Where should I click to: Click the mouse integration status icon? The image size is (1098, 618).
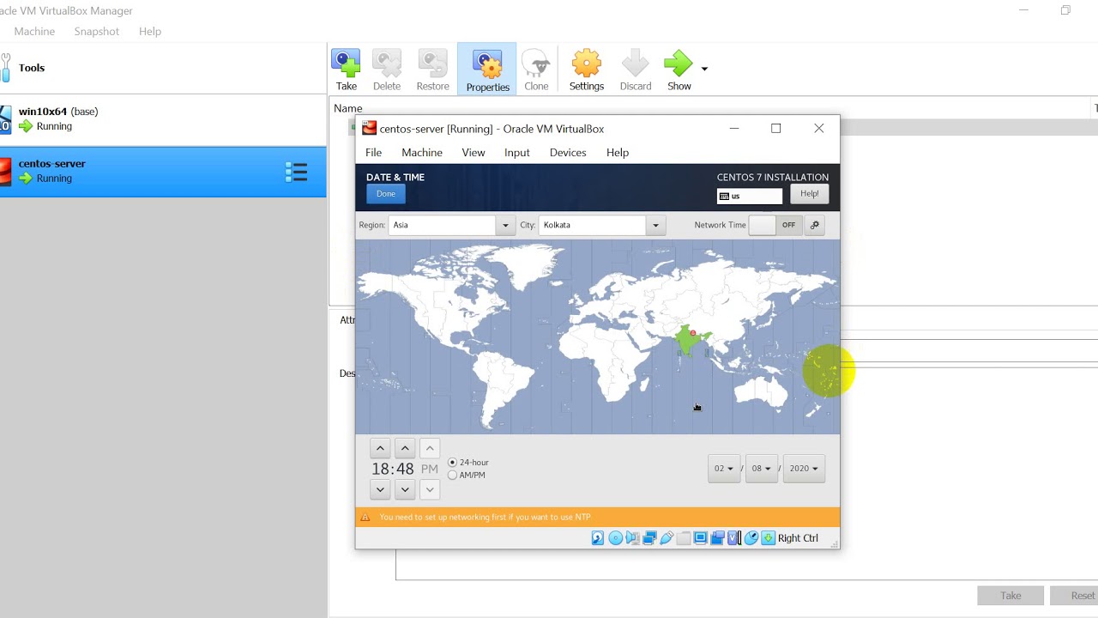pos(751,538)
